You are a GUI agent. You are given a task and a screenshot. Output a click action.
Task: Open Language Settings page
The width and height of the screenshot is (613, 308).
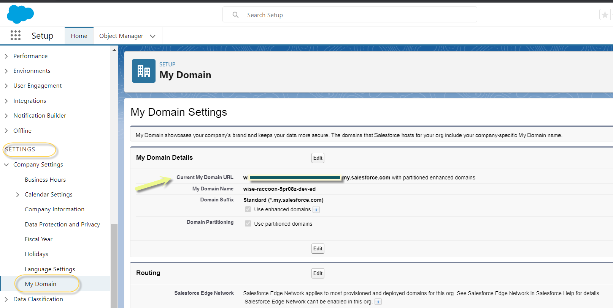pyautogui.click(x=50, y=269)
